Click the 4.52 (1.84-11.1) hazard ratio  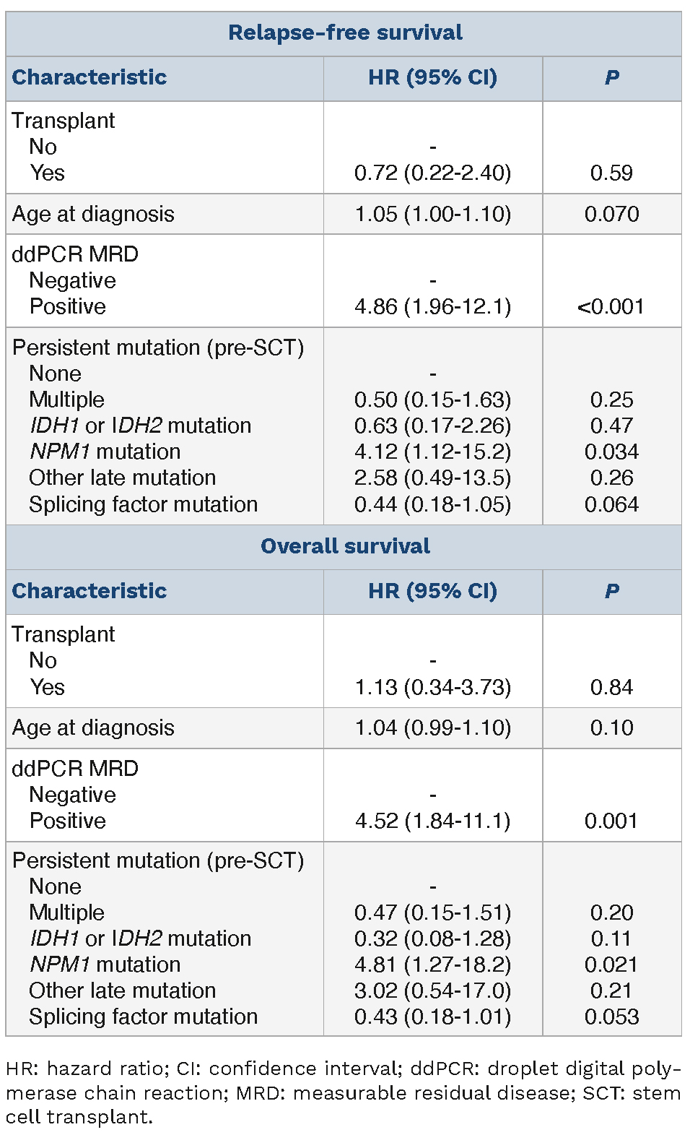point(432,821)
